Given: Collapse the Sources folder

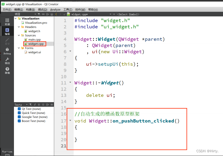Looking at the screenshot, I should coord(19,35).
